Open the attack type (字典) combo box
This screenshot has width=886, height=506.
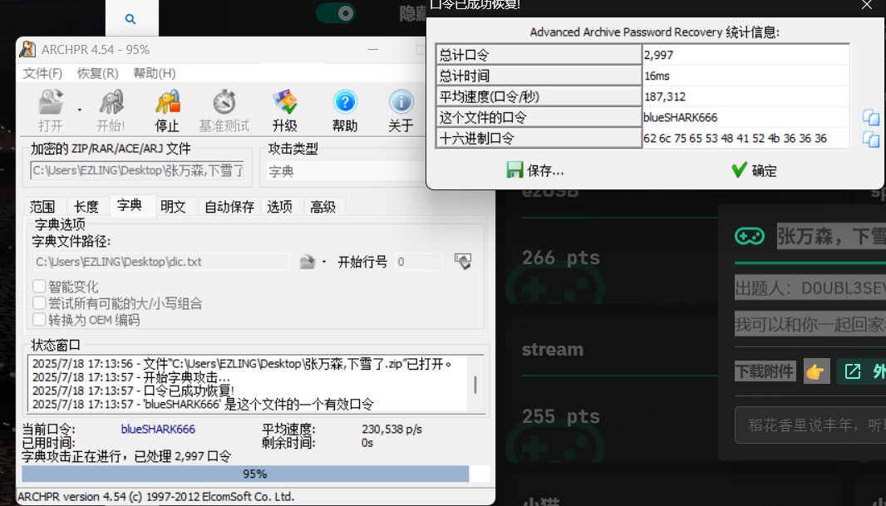pos(345,171)
